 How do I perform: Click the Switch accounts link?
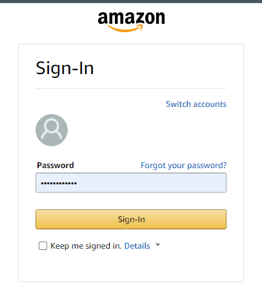(196, 104)
